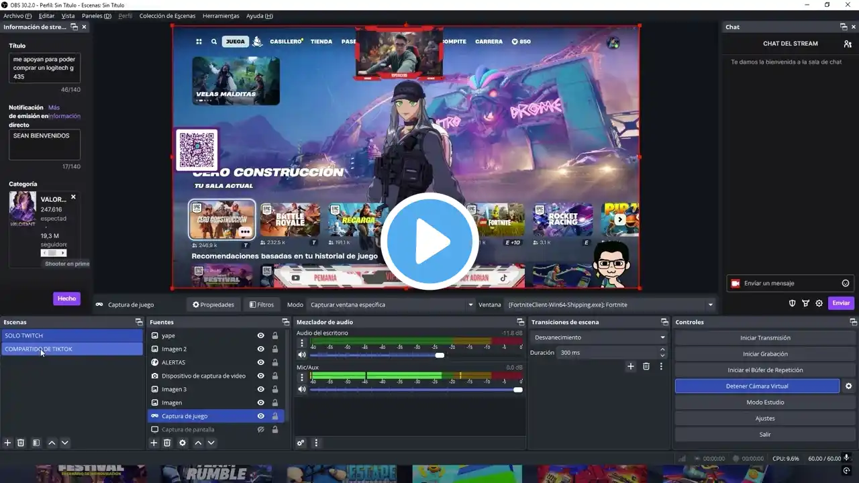859x483 pixels.
Task: Mute Audio del escritorio speaker icon
Action: 302,355
